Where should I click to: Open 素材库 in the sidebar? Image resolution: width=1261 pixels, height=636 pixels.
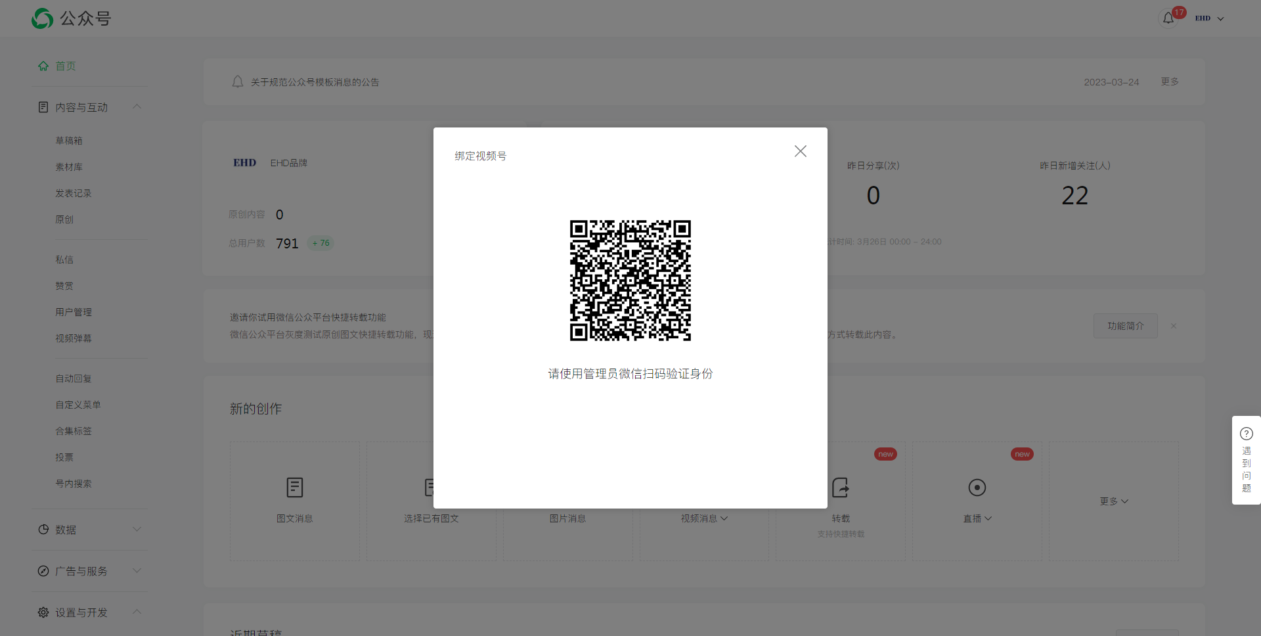[69, 167]
